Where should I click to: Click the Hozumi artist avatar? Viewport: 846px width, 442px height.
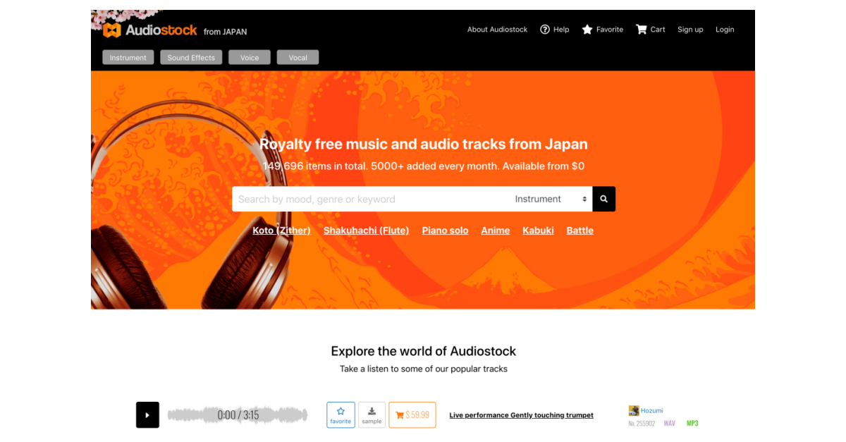[634, 410]
